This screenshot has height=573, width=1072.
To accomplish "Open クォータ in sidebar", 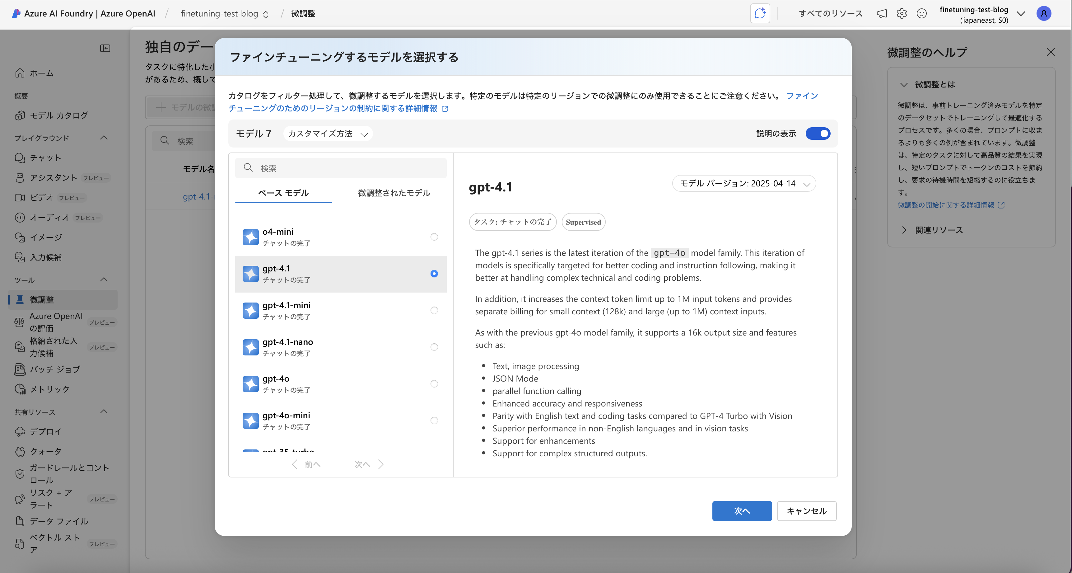I will pos(63,451).
